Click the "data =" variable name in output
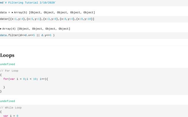 (x=5, y=13)
